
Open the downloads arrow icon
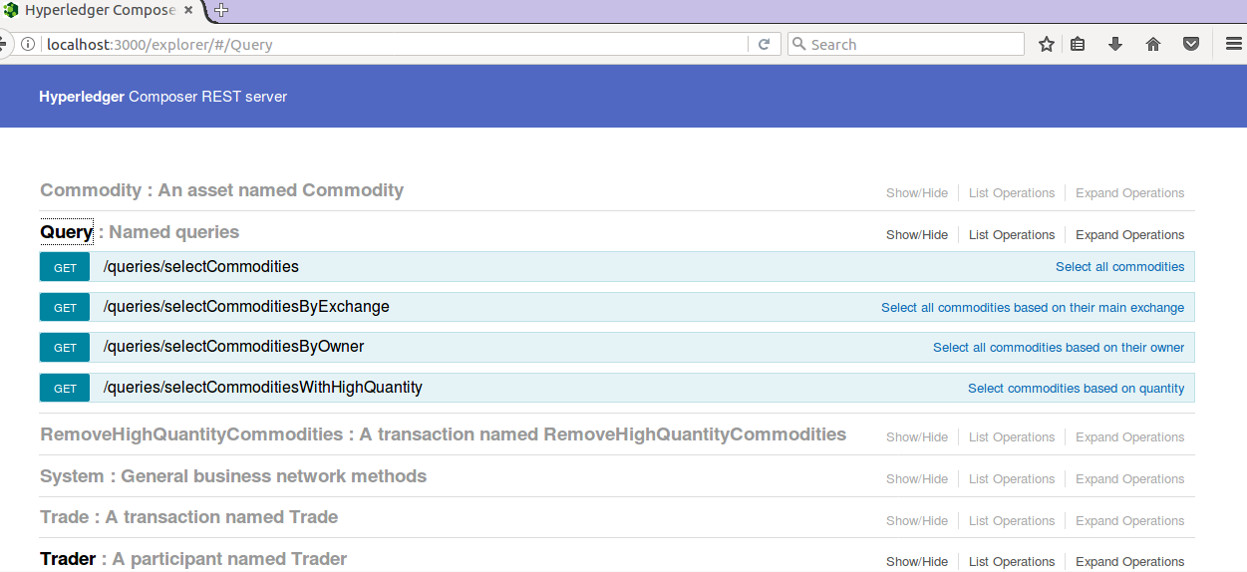(x=1115, y=44)
